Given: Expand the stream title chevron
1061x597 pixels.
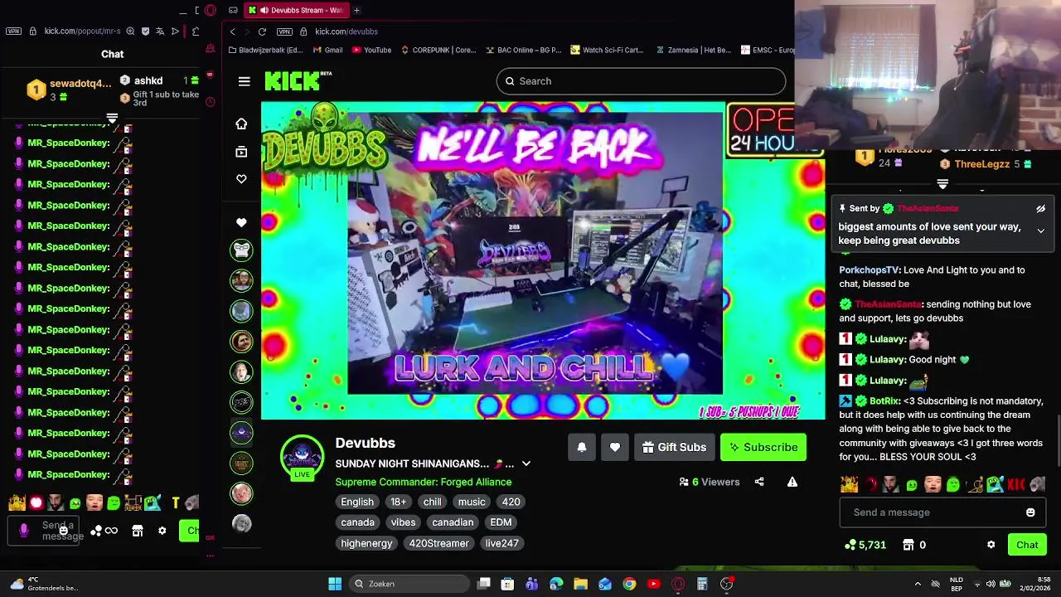Looking at the screenshot, I should tap(526, 464).
